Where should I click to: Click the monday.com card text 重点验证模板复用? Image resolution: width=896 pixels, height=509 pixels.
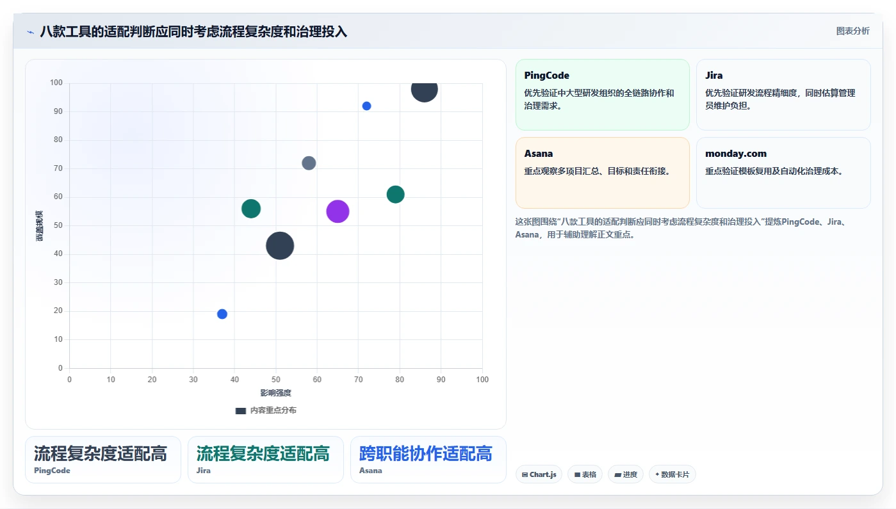tap(774, 171)
